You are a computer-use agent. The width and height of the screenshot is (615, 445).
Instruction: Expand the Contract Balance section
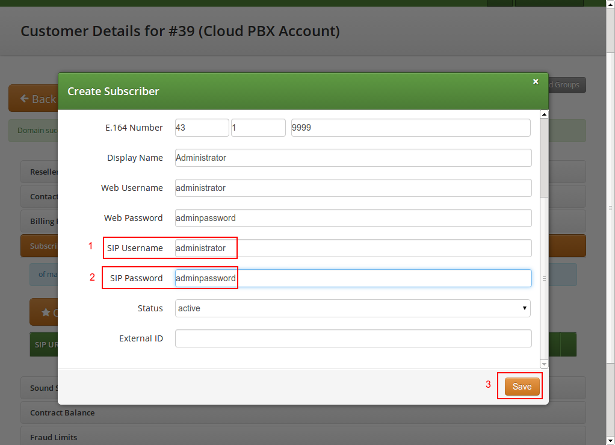coord(62,412)
